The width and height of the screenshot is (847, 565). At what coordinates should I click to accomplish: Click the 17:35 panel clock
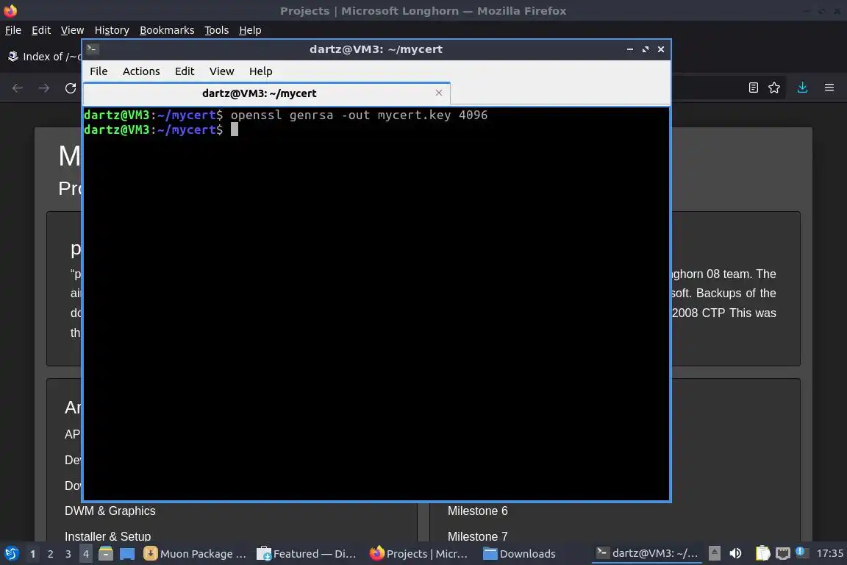pyautogui.click(x=829, y=553)
